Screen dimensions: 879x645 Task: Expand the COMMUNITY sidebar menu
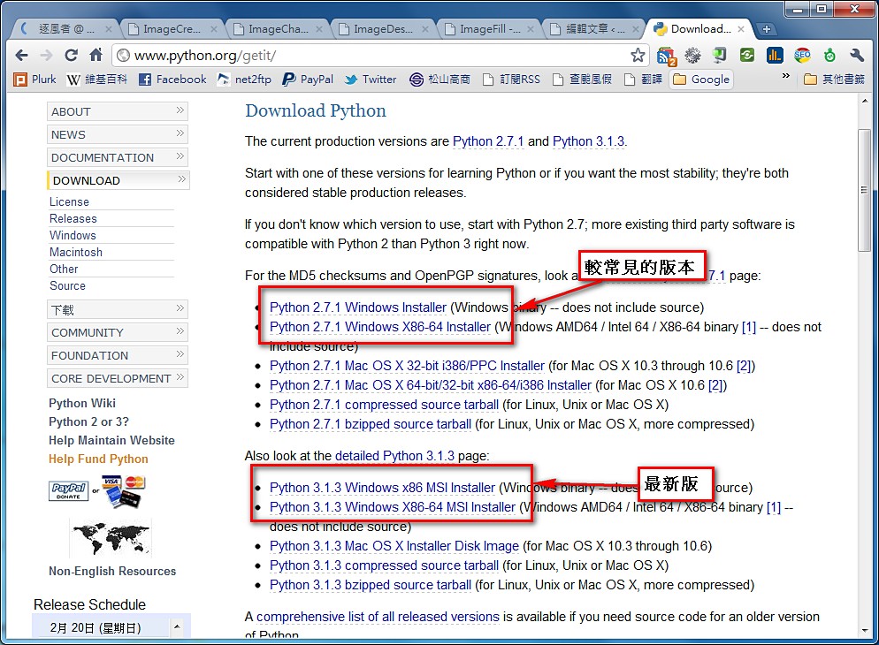point(117,332)
